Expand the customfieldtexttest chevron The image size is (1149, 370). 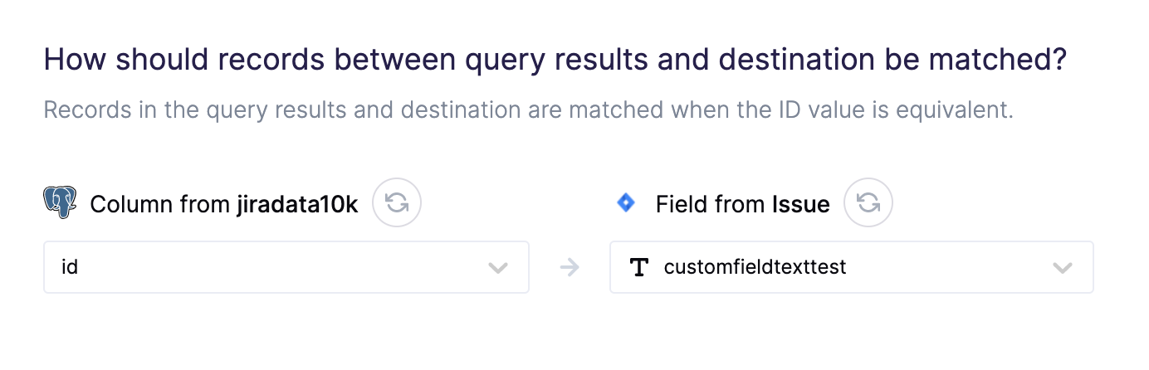point(1062,267)
